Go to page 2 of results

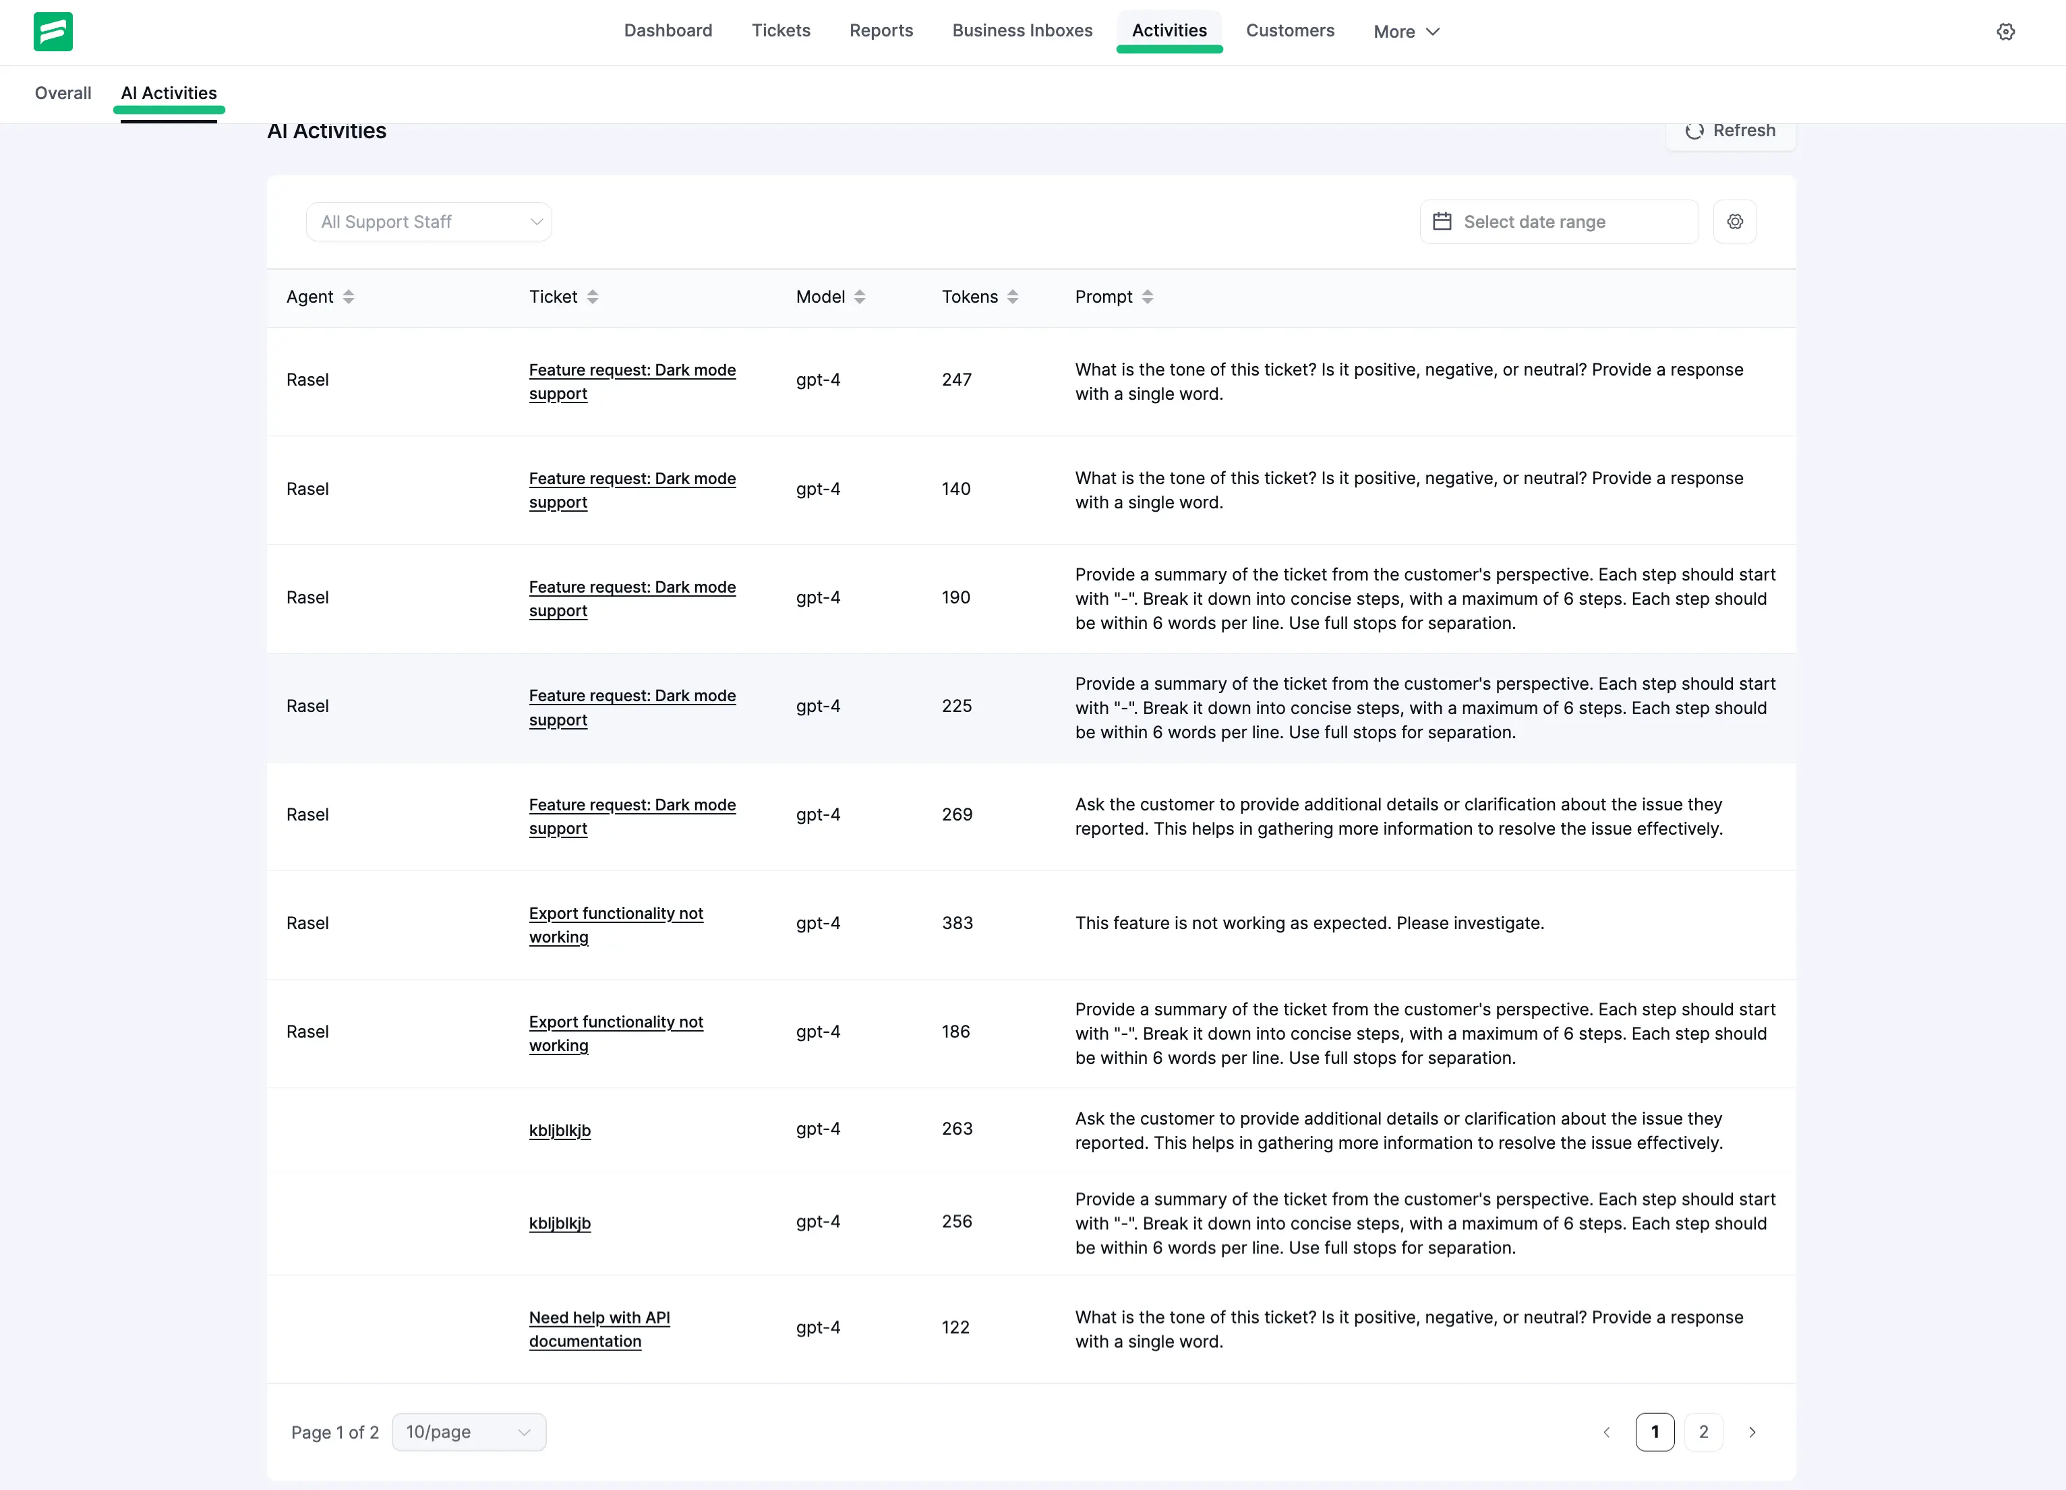click(x=1703, y=1432)
